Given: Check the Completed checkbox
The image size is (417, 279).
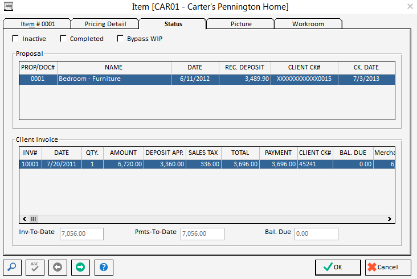Looking at the screenshot, I should pos(63,39).
